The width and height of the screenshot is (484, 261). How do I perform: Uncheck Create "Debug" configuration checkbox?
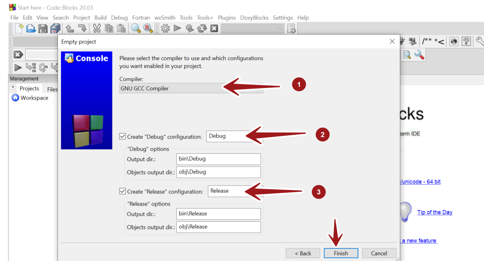[123, 136]
